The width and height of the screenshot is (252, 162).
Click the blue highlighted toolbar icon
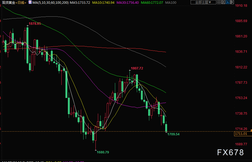pyautogui.click(x=228, y=2)
